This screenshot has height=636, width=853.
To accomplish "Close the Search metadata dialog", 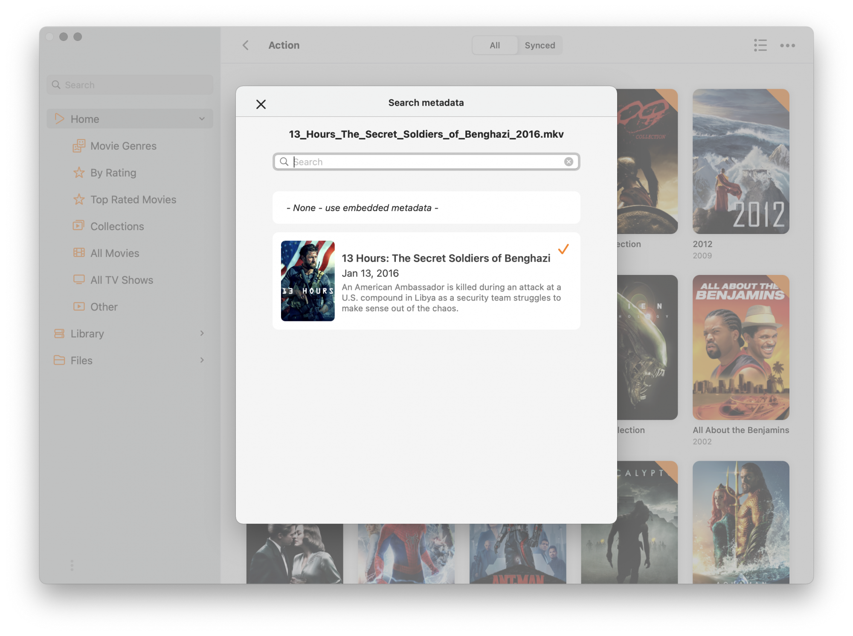I will coord(261,104).
